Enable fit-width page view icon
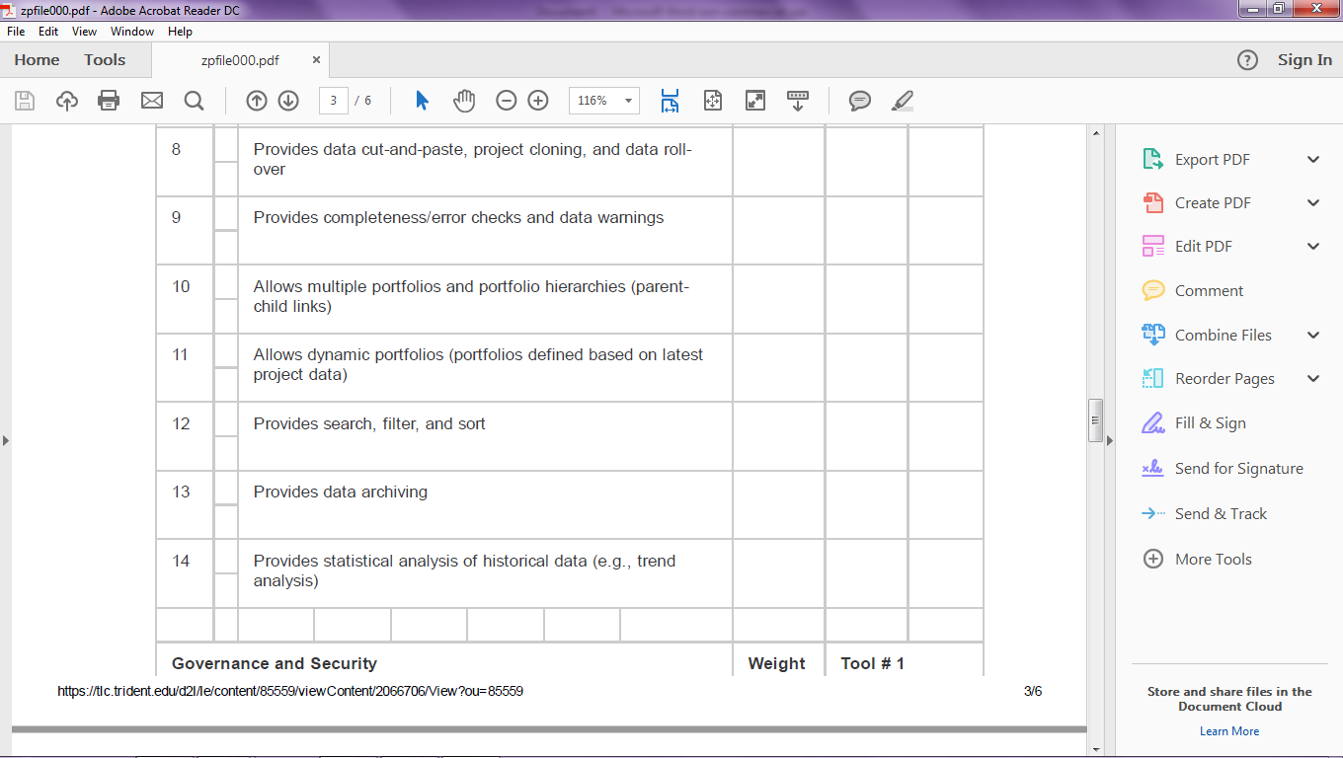The width and height of the screenshot is (1343, 758). (670, 100)
